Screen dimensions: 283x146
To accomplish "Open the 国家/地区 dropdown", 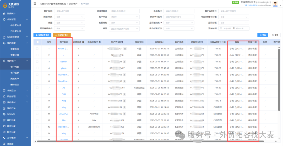I will [x=69, y=17].
